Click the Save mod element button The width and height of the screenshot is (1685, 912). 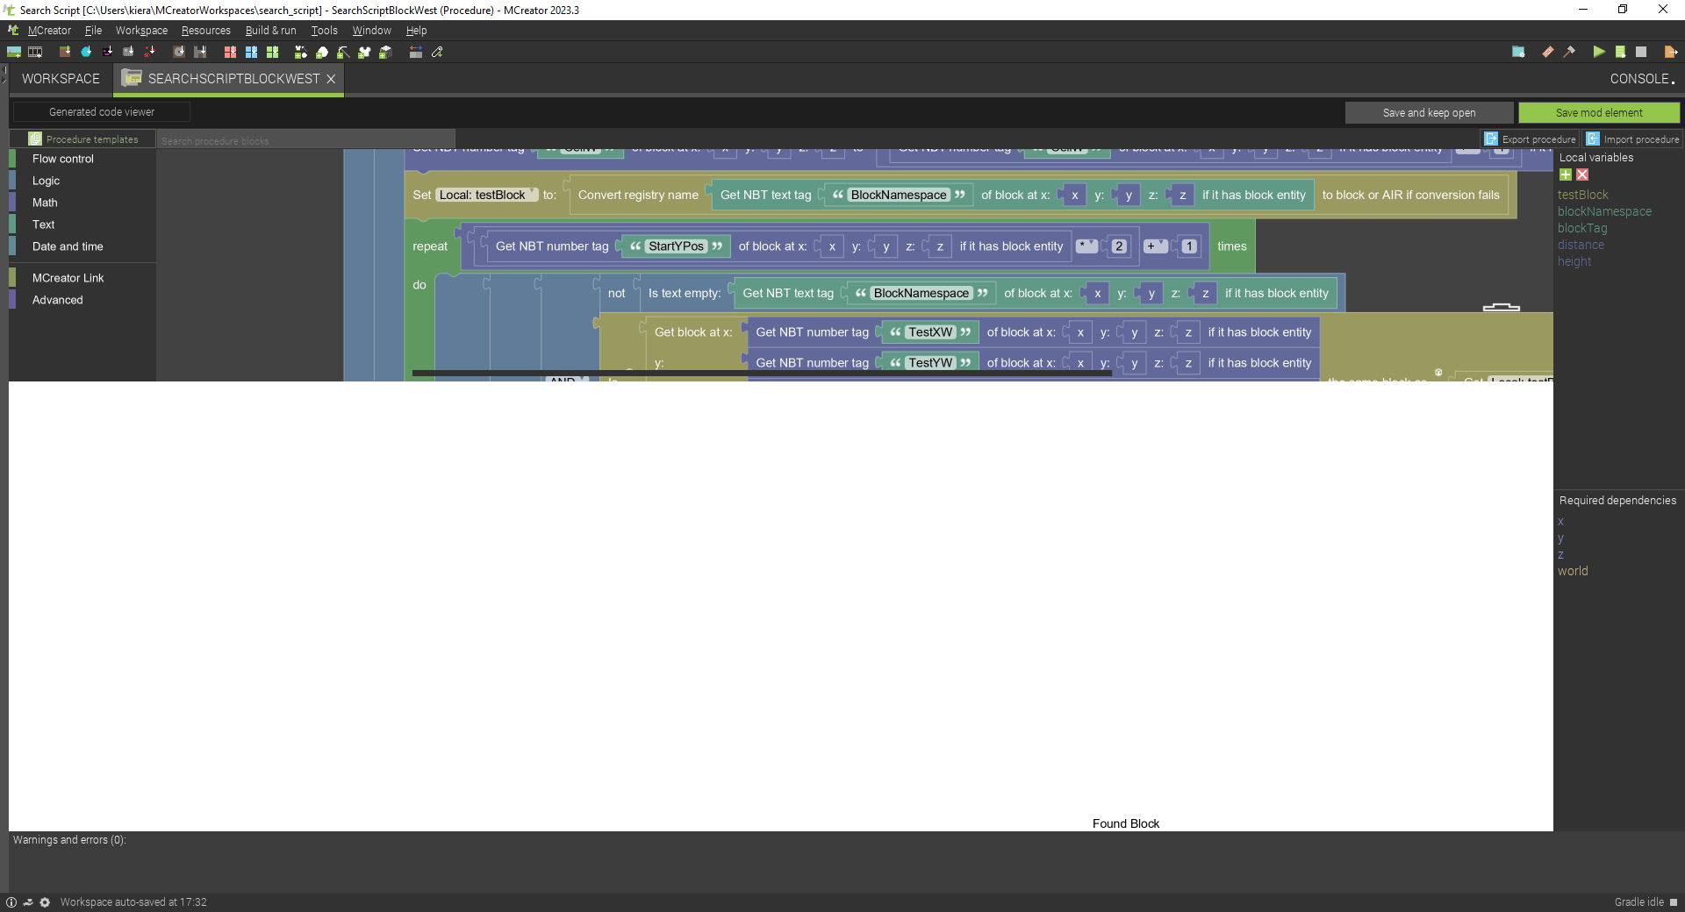pos(1599,112)
